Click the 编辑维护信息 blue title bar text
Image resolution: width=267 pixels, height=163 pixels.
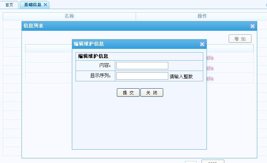pos(89,44)
